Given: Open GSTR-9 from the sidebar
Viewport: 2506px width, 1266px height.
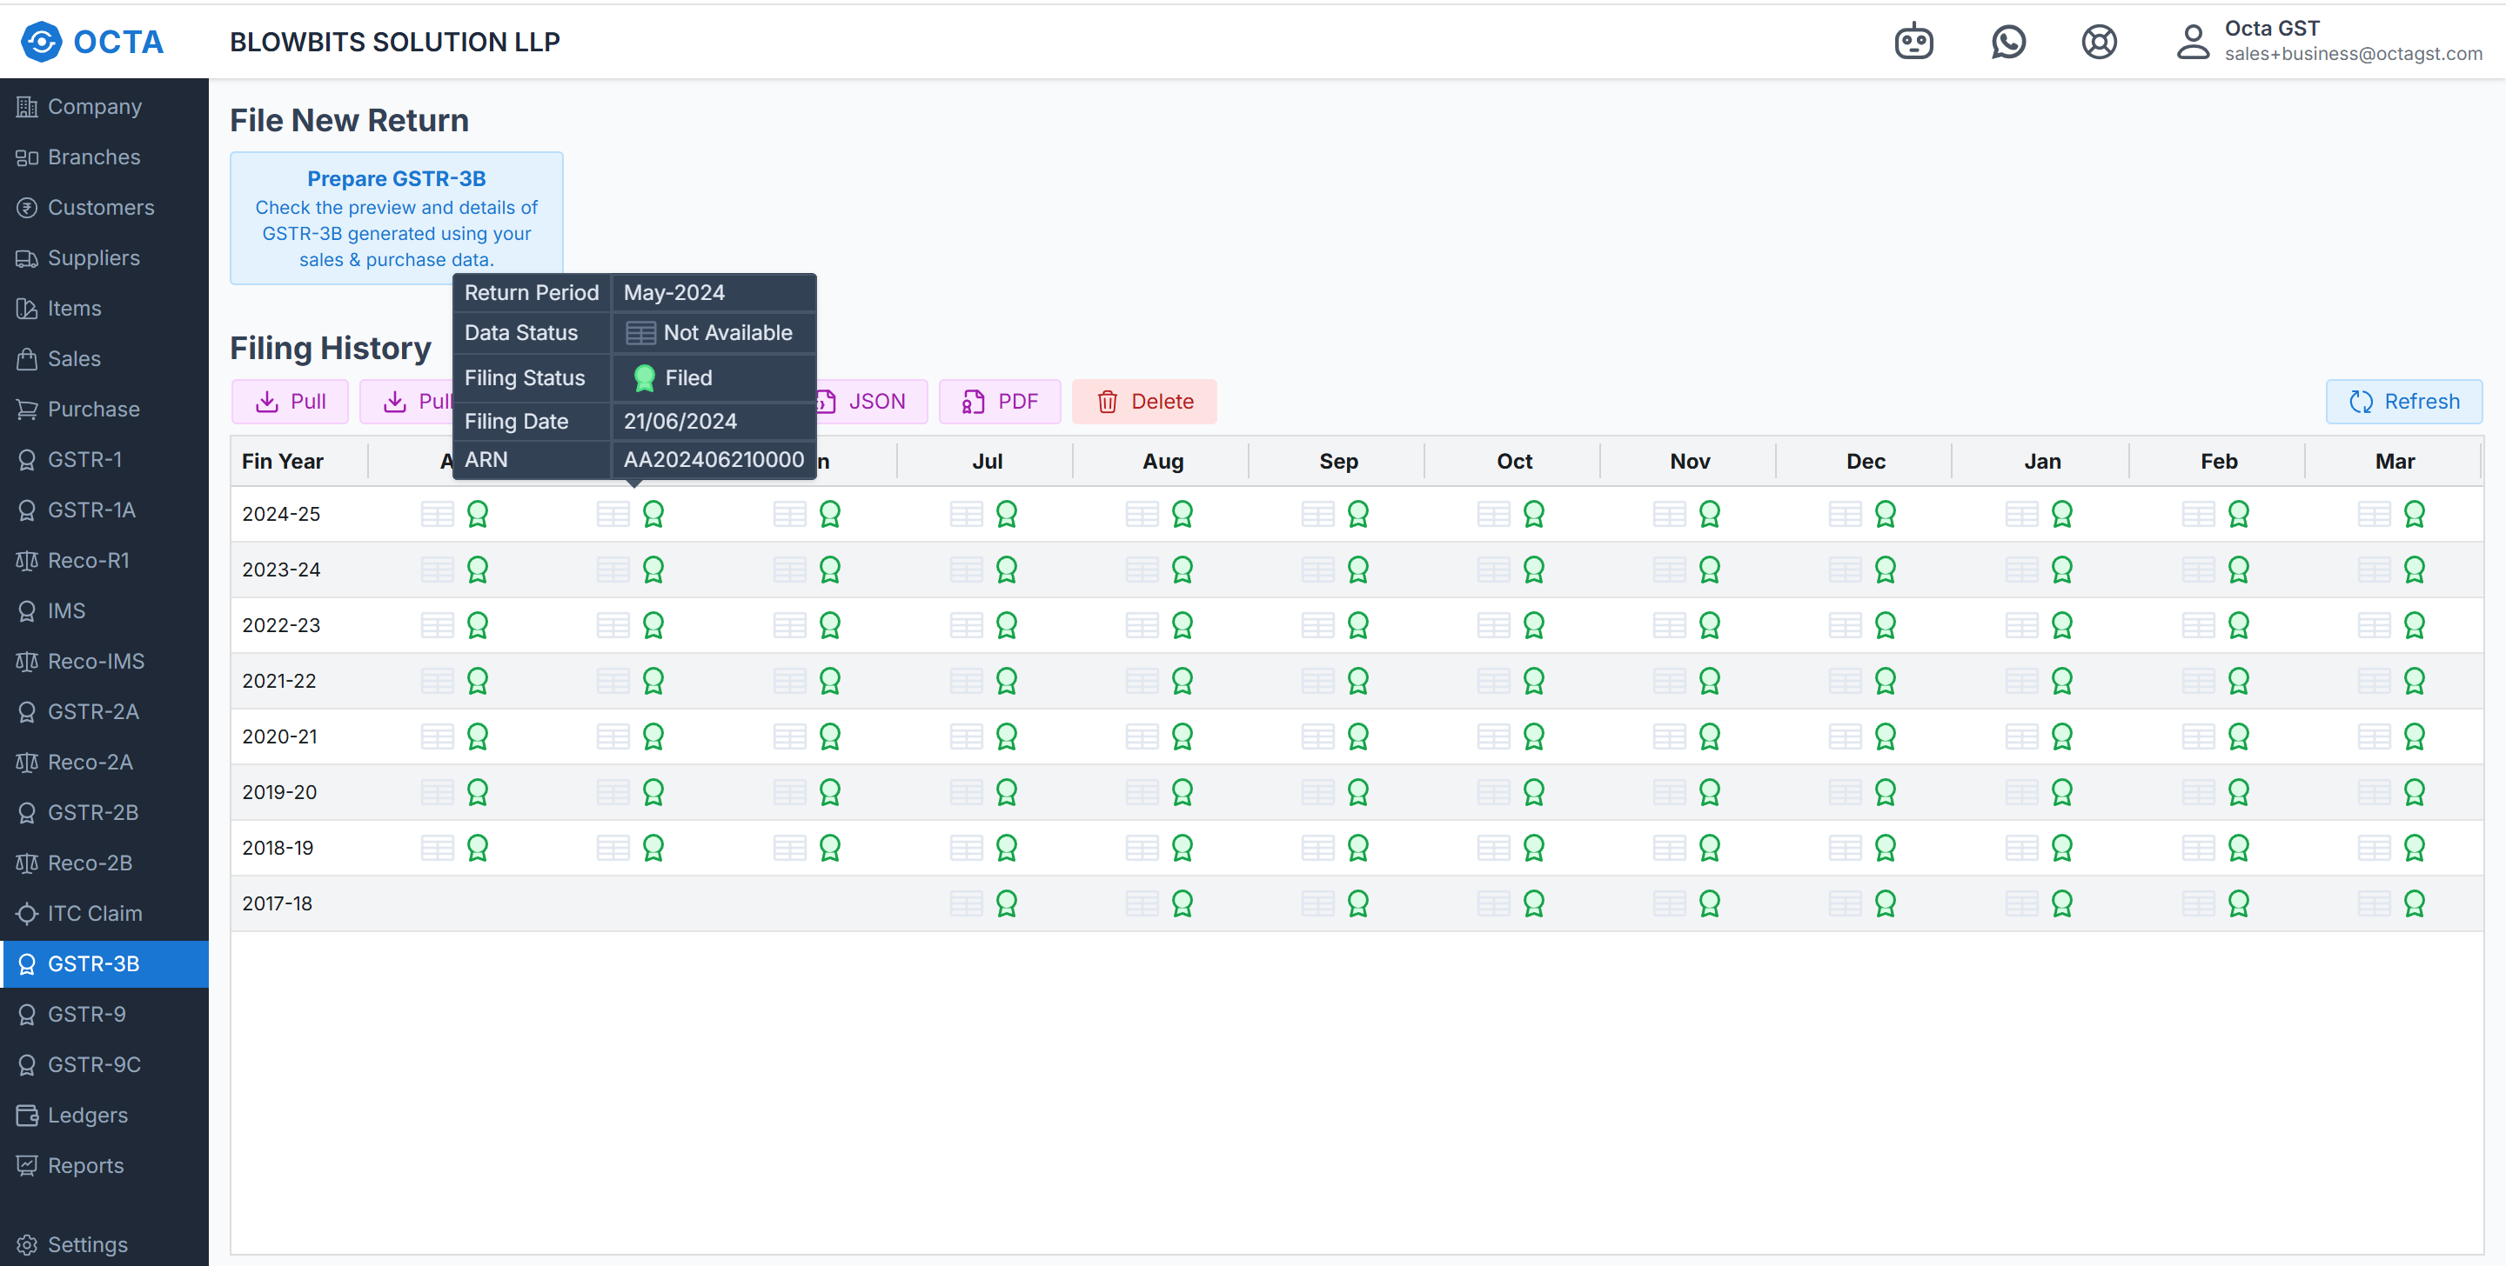Looking at the screenshot, I should tap(85, 1014).
